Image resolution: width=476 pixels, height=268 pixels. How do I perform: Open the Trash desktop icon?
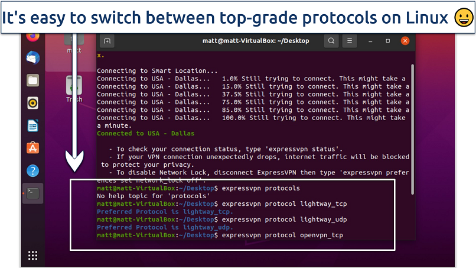[74, 89]
